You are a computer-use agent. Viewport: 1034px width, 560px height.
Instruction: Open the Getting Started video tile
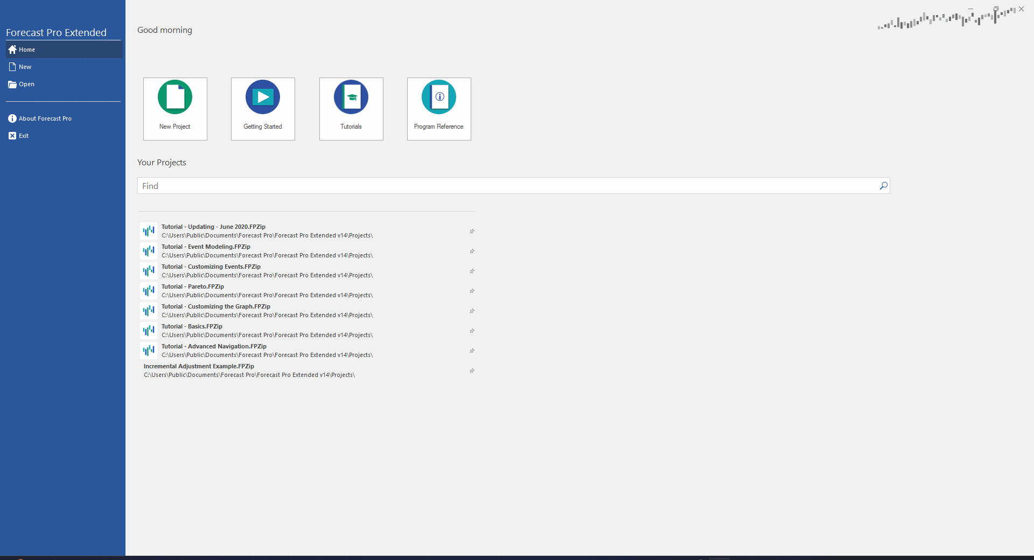[263, 109]
